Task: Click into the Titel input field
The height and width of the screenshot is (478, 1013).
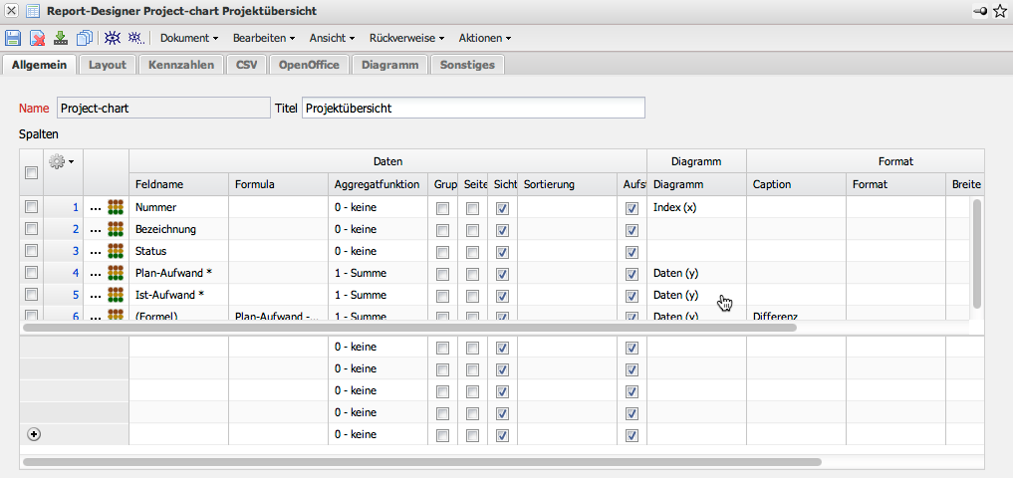Action: point(472,108)
